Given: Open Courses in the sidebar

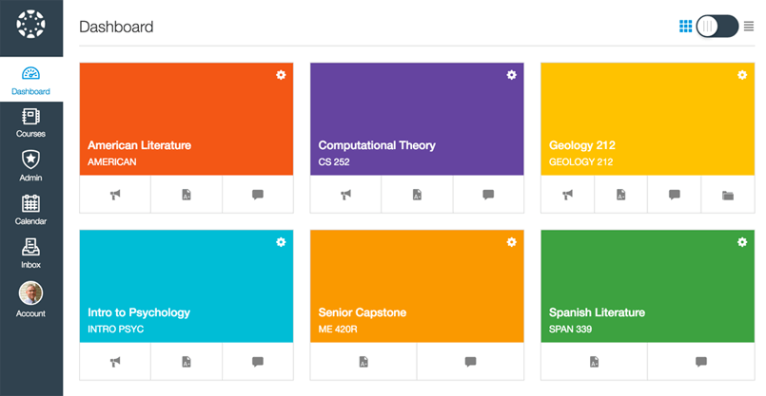Looking at the screenshot, I should pyautogui.click(x=30, y=123).
